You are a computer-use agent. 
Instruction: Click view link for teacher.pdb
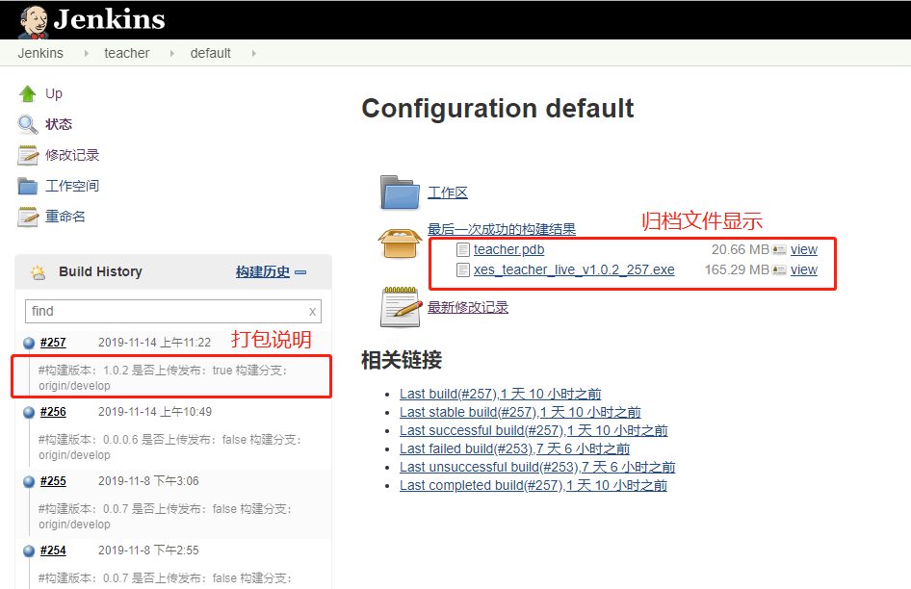click(x=804, y=250)
